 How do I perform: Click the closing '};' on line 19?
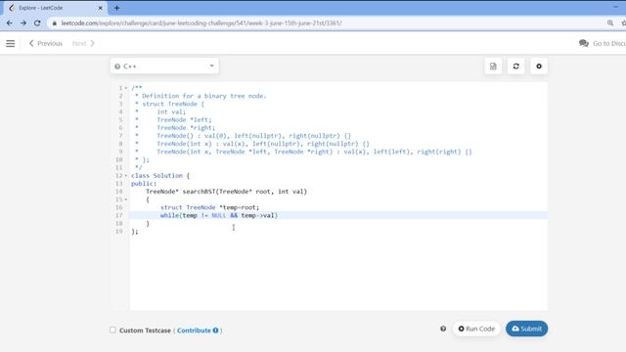pos(135,232)
